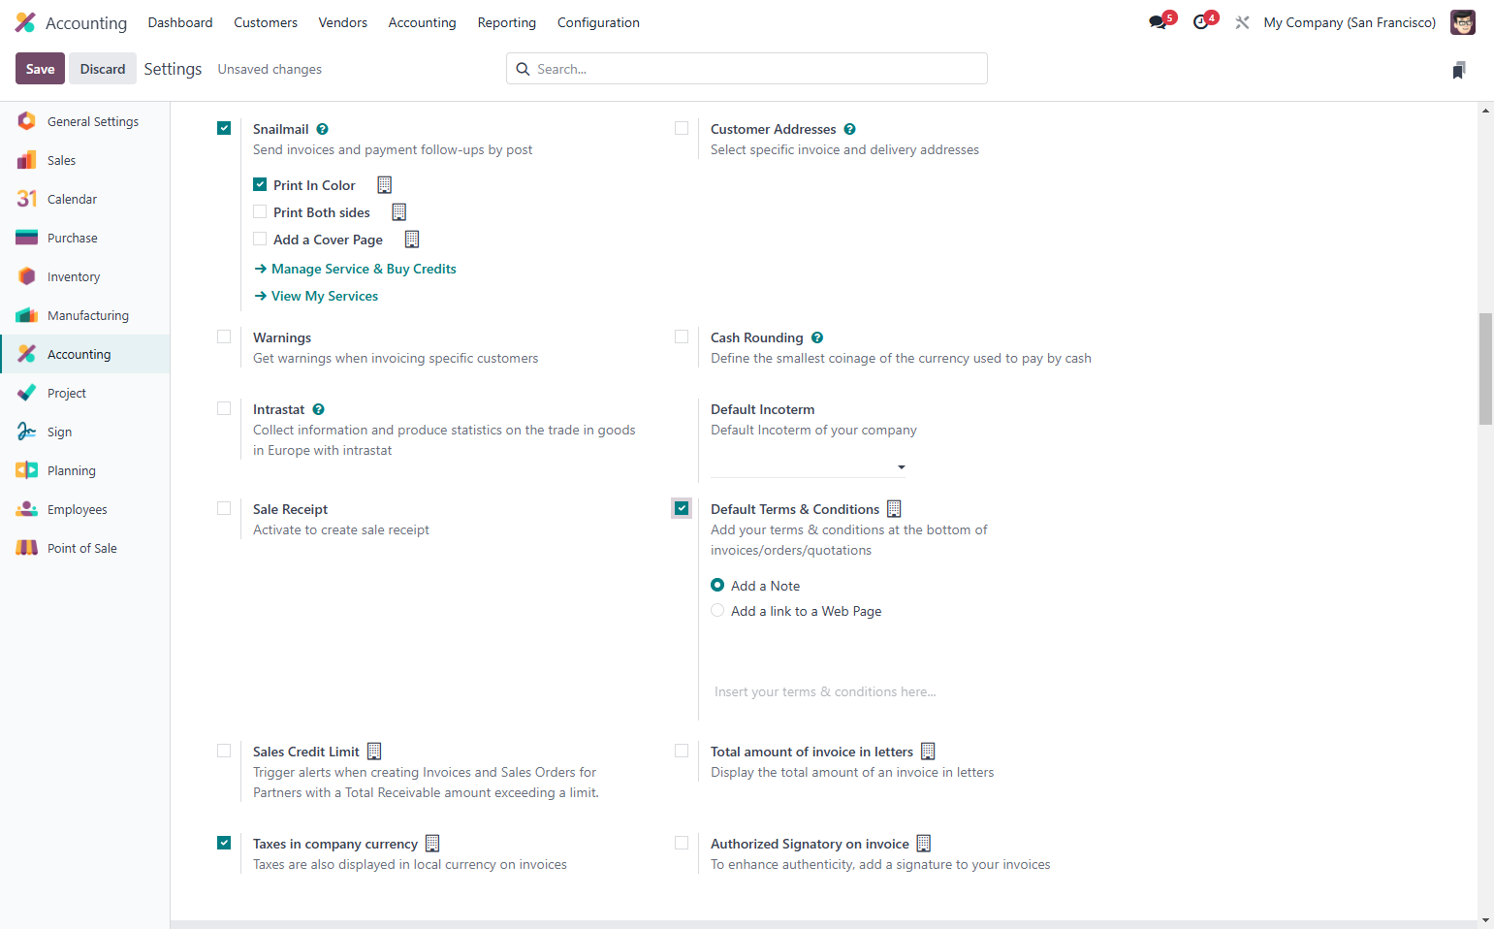Click company icon next to Print In Color

tap(384, 184)
